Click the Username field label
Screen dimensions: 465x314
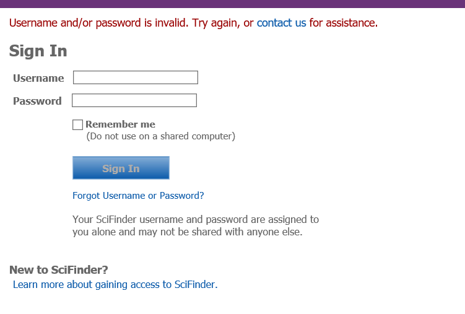[38, 78]
